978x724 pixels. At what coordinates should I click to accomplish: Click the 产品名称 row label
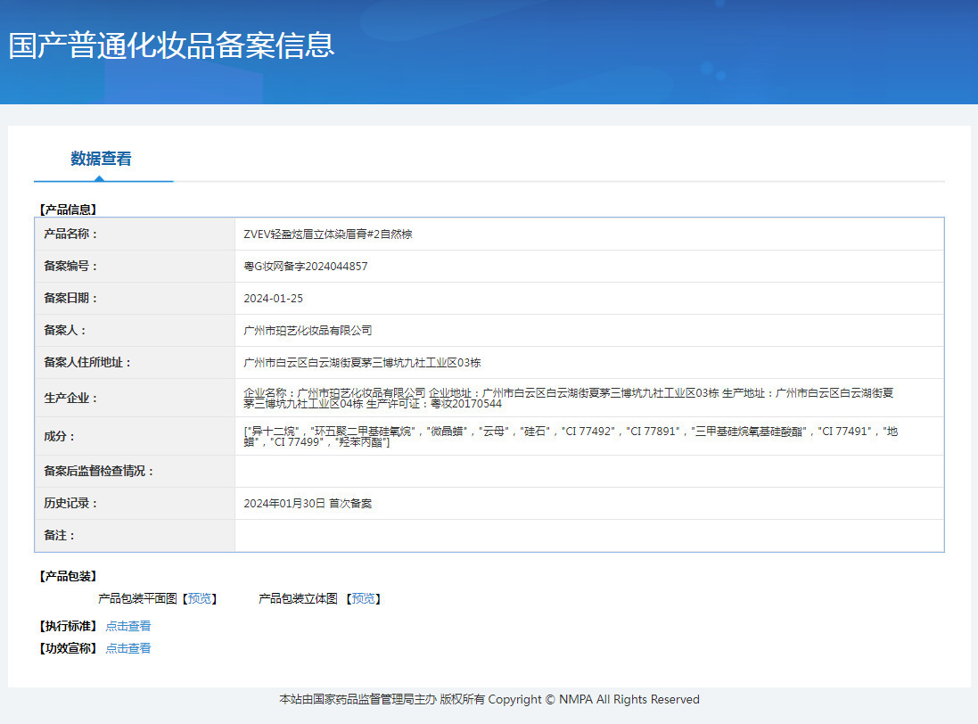coord(70,234)
